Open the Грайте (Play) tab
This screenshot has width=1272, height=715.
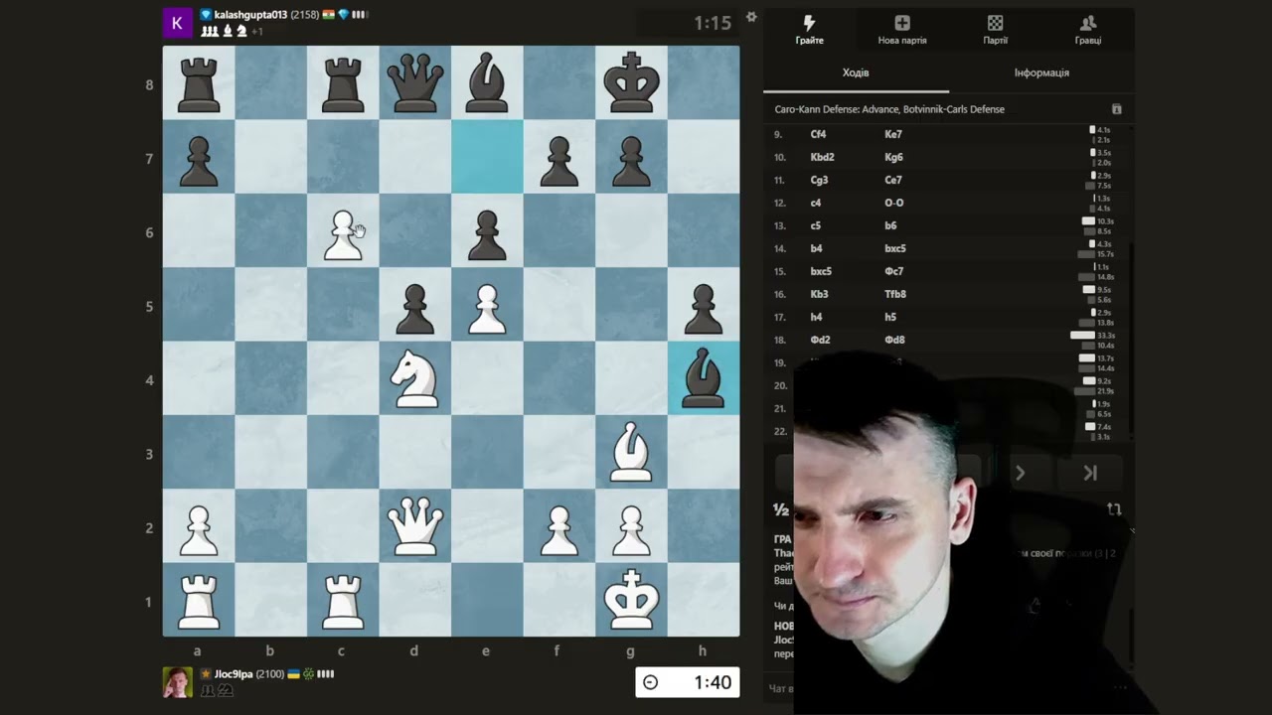pos(809,30)
